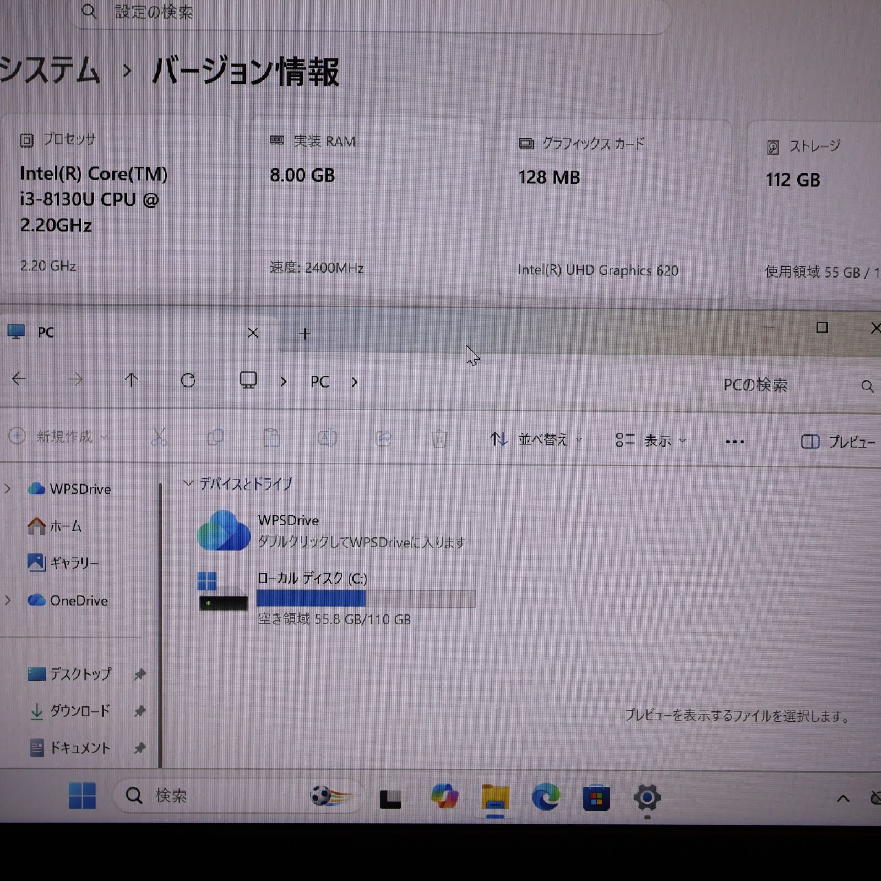Expand OneDrive in the navigation pane
Image resolution: width=881 pixels, height=881 pixels.
click(8, 600)
